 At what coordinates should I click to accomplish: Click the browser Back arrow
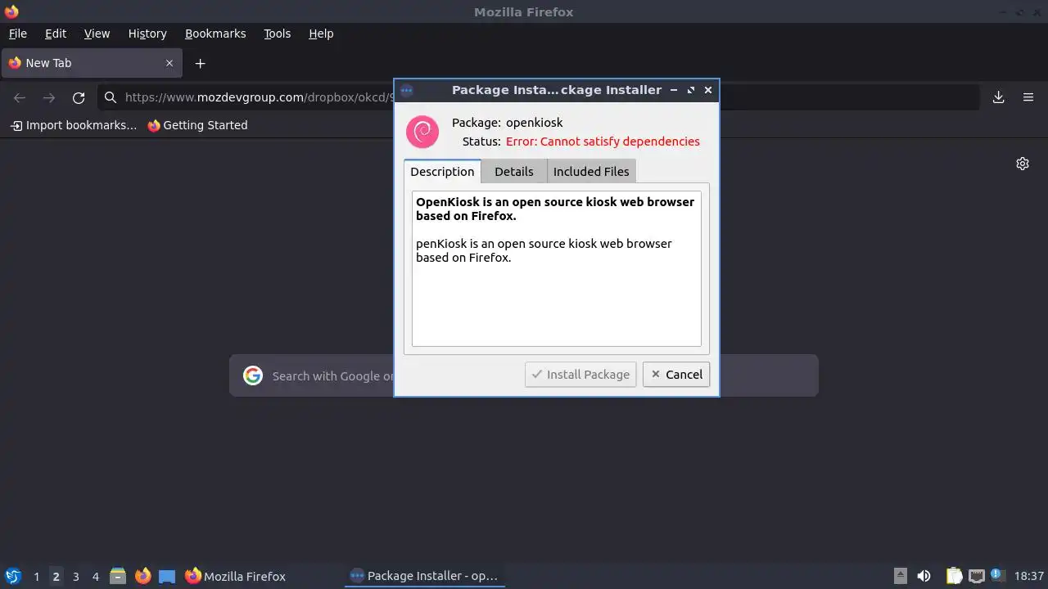[x=20, y=97]
